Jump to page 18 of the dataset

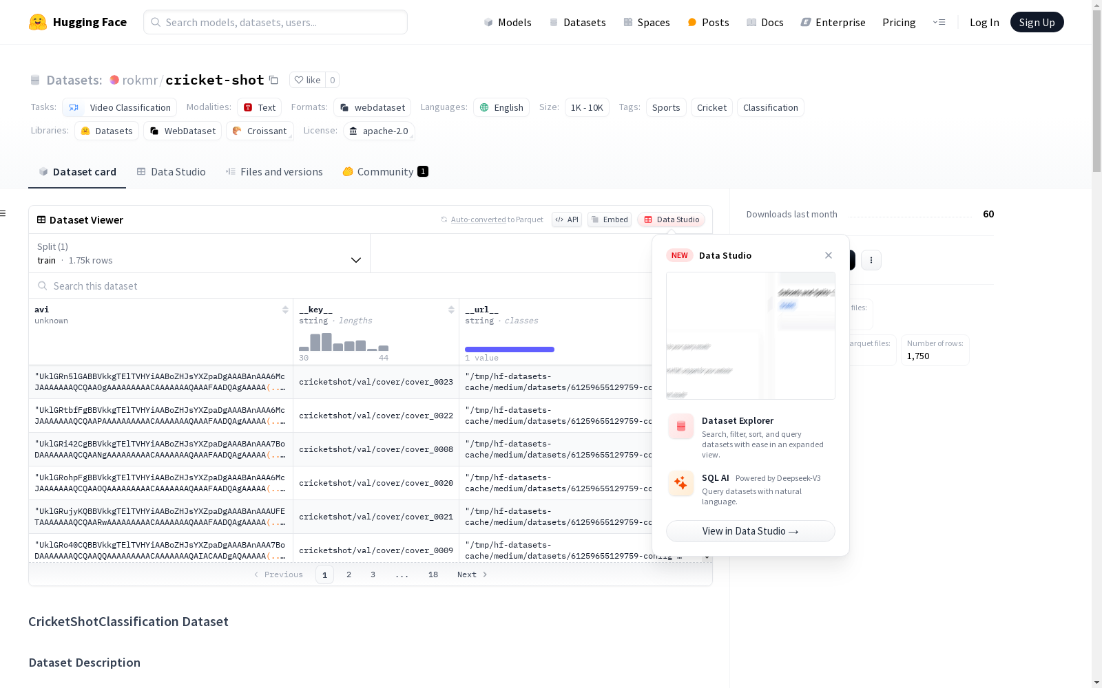pyautogui.click(x=433, y=574)
